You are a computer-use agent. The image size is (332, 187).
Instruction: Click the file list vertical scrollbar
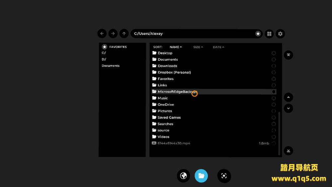pyautogui.click(x=279, y=133)
